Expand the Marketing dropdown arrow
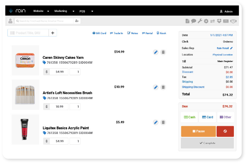Viewport: 247px width, 164px height. coord(74,11)
